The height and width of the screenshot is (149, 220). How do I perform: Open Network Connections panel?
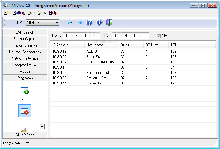pyautogui.click(x=25, y=52)
